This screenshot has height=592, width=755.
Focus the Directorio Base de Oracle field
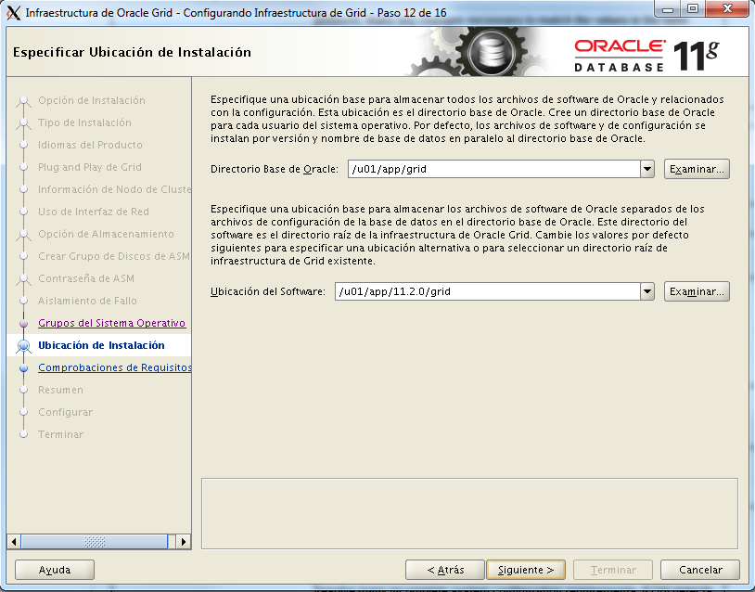pyautogui.click(x=494, y=169)
